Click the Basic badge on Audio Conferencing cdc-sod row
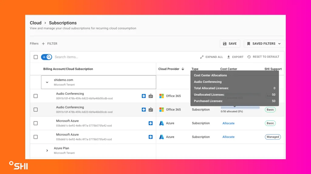This screenshot has height=174, width=311. pyautogui.click(x=270, y=110)
